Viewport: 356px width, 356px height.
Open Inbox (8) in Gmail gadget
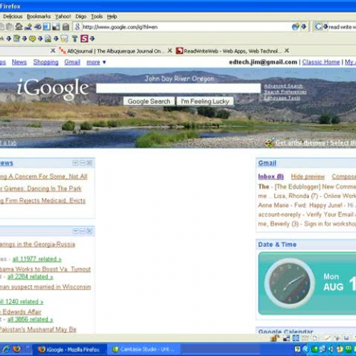pos(271,177)
